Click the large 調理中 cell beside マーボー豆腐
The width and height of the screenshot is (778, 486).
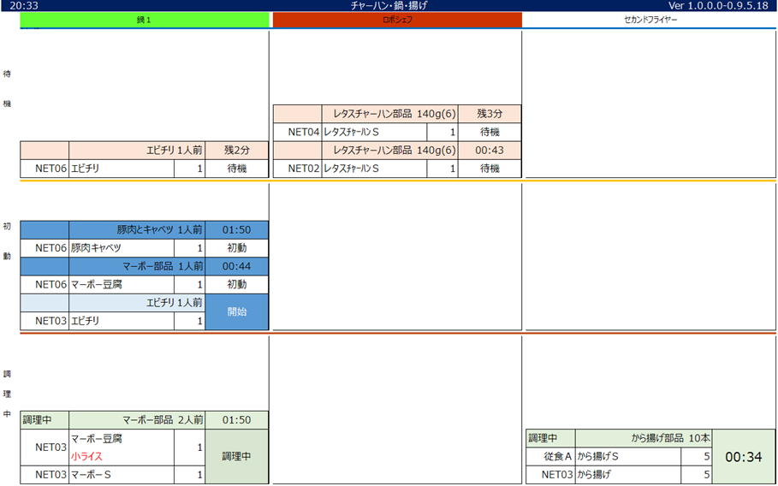(236, 456)
